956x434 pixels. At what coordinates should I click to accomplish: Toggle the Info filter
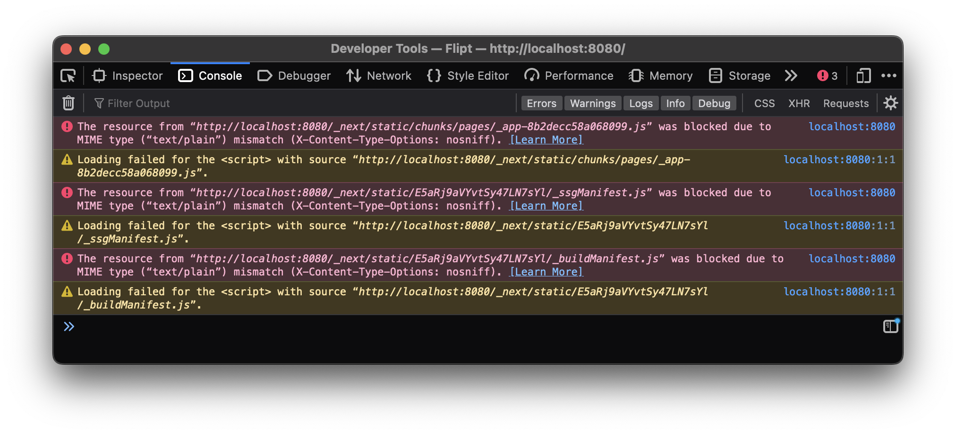coord(675,103)
